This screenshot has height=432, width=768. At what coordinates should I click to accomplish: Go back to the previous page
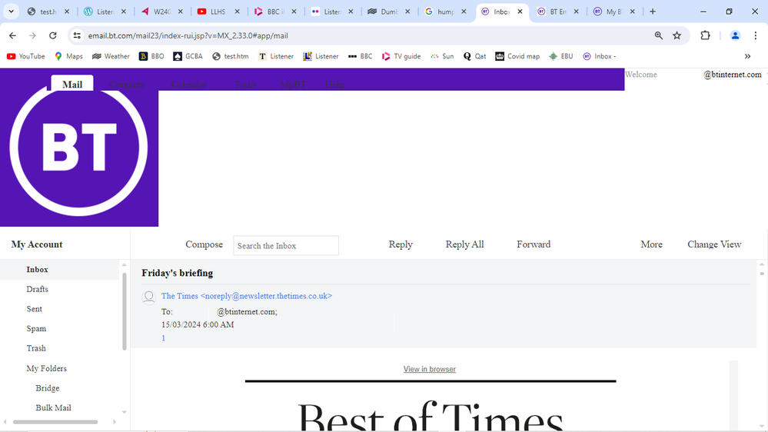pos(13,35)
